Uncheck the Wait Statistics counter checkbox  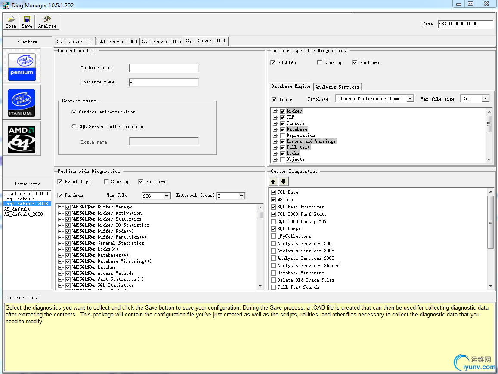click(68, 279)
